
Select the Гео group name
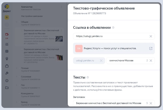point(23,85)
